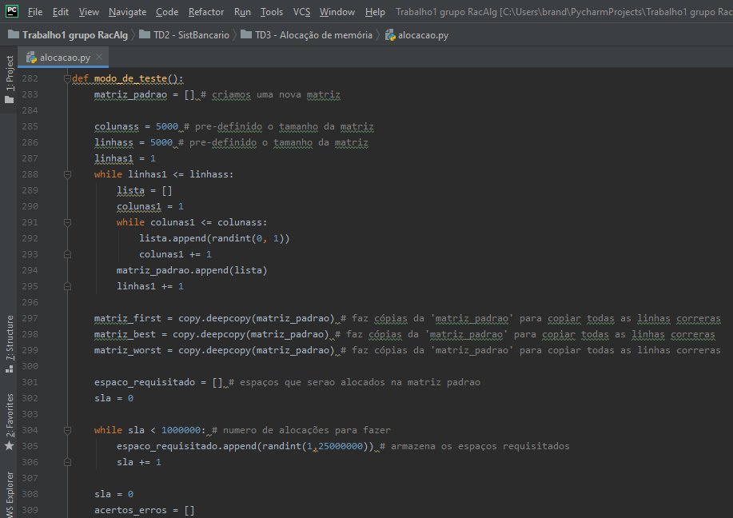Open the File menu
733x518 pixels.
(x=35, y=12)
